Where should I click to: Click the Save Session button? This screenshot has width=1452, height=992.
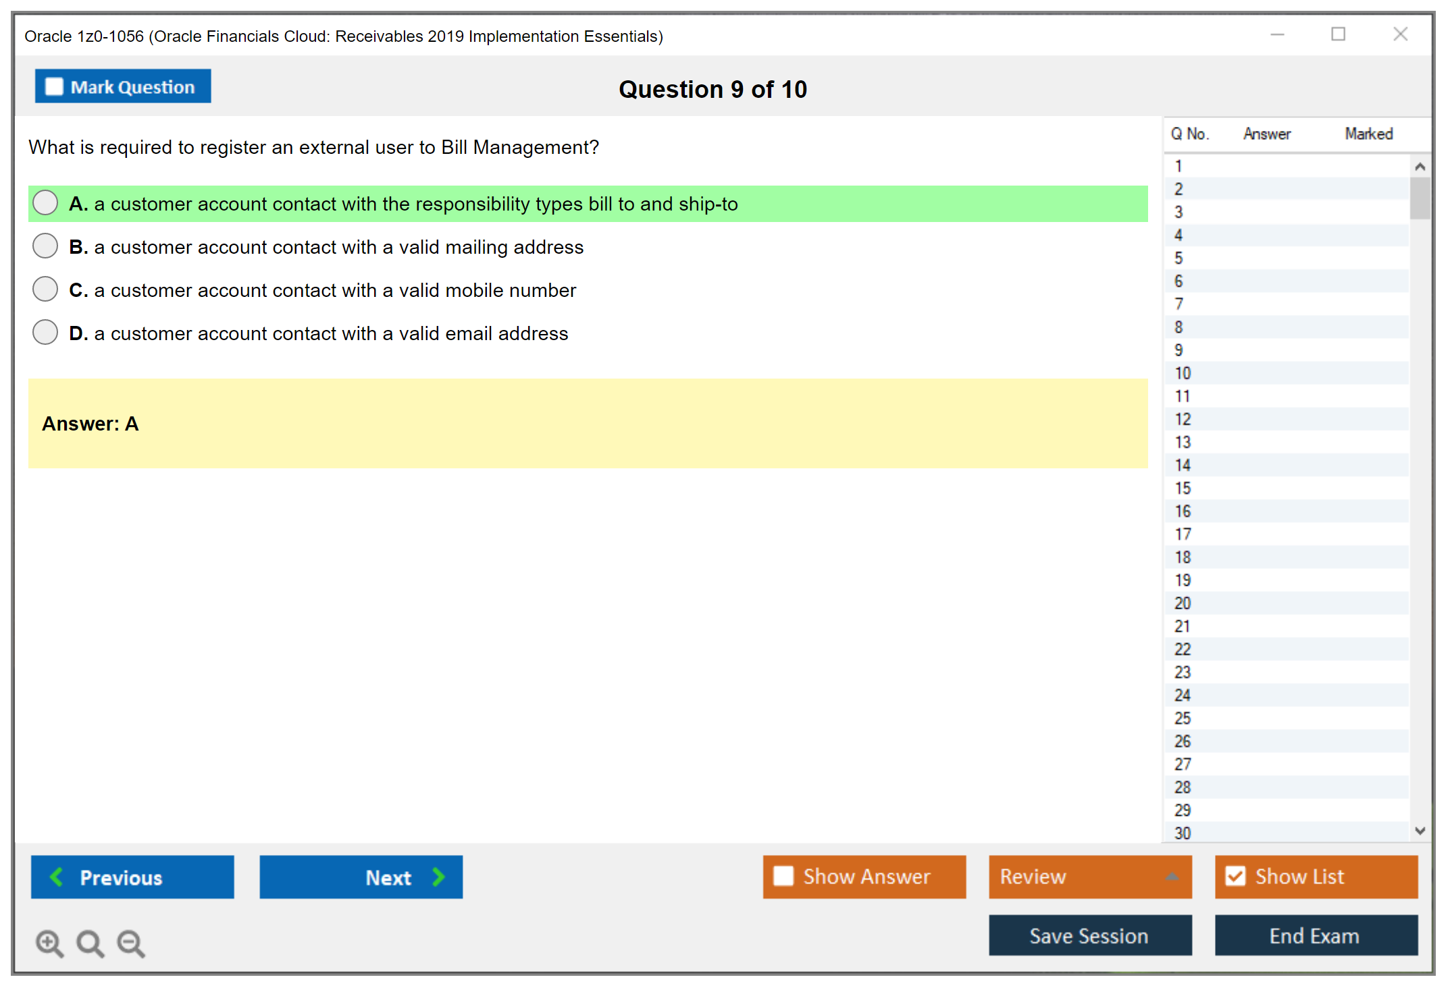(x=1089, y=936)
